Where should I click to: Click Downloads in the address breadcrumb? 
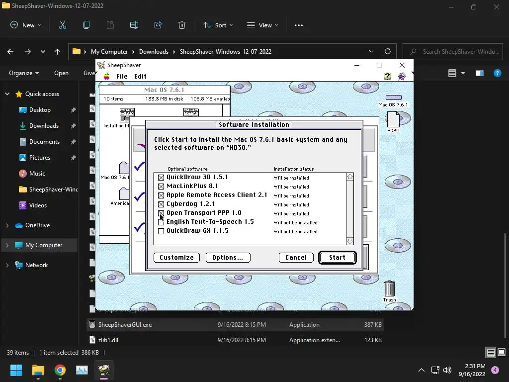click(x=154, y=52)
